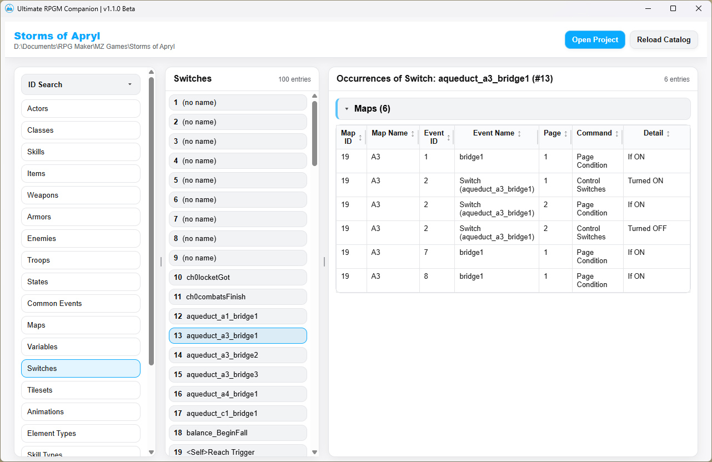
Task: Collapse the Maps (6) section
Action: [x=347, y=109]
